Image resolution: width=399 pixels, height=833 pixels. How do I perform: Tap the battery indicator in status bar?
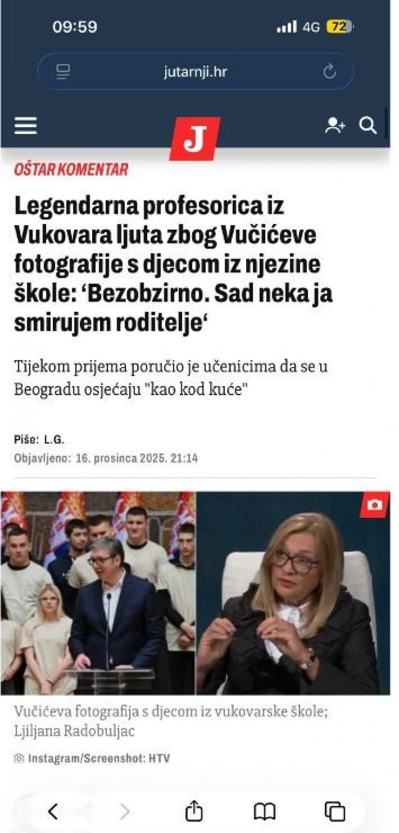point(339,27)
